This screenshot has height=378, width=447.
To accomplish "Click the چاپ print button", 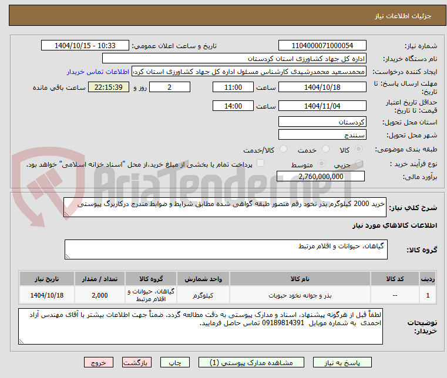I will (175, 362).
